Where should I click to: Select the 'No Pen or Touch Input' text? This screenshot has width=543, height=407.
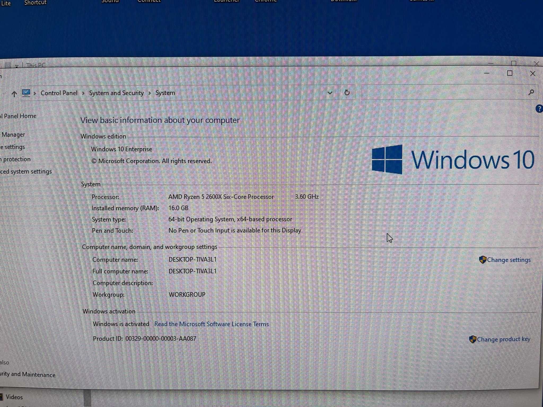point(235,231)
